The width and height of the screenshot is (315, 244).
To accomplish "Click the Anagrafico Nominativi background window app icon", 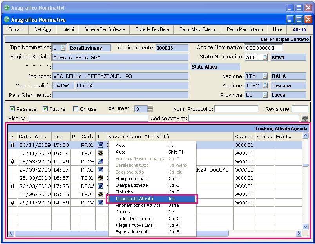I will [7, 7].
